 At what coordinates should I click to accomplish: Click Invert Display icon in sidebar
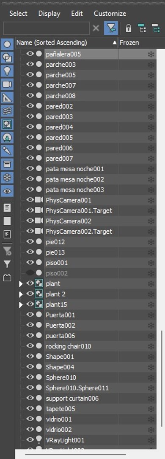pos(7,234)
